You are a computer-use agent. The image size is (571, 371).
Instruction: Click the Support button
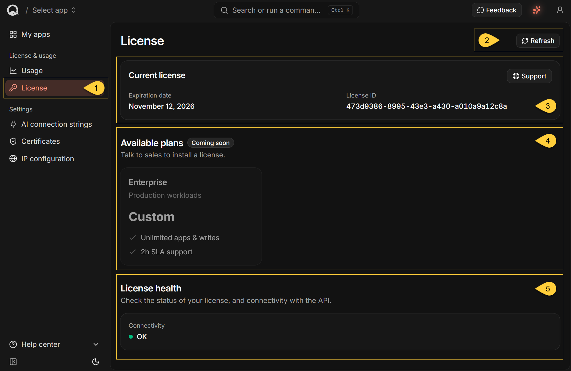[x=529, y=76]
